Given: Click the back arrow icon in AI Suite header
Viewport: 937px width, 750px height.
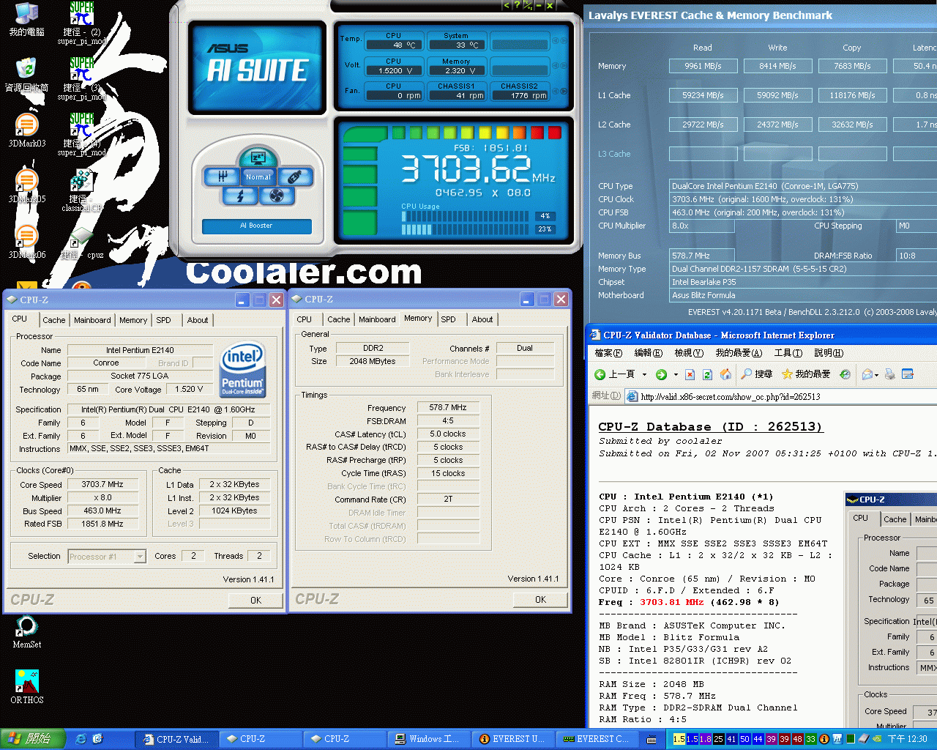Looking at the screenshot, I should [x=507, y=5].
